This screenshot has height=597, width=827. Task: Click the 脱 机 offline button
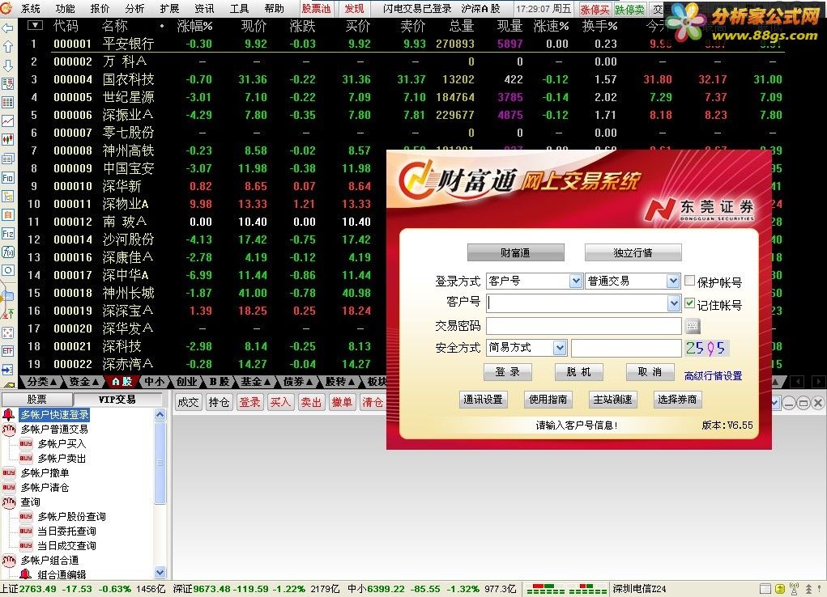point(578,372)
